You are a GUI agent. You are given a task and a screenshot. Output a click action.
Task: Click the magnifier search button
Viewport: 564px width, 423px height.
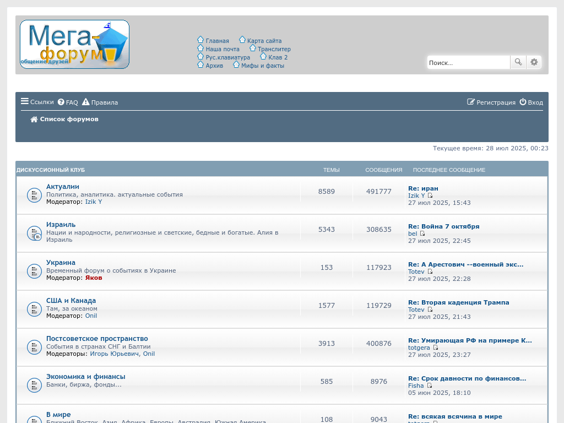pyautogui.click(x=518, y=62)
